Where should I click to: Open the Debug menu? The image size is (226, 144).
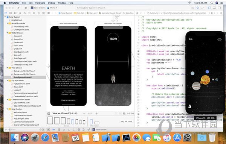(x=51, y=3)
